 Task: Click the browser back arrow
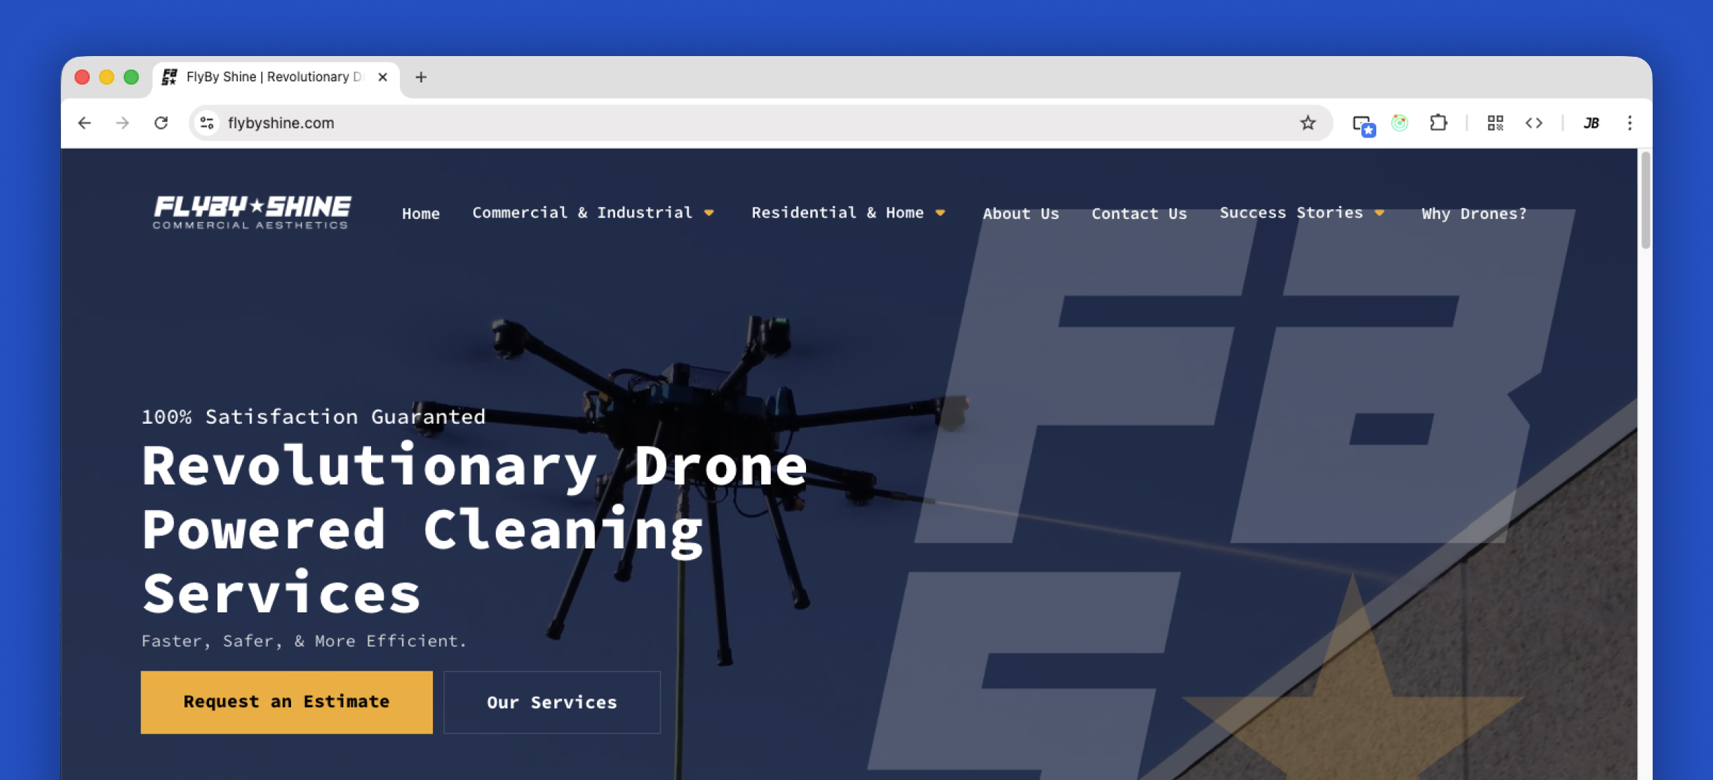click(x=85, y=123)
